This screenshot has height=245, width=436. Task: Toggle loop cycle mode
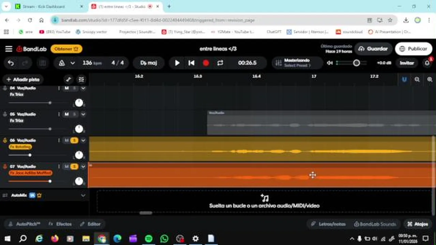pyautogui.click(x=220, y=63)
